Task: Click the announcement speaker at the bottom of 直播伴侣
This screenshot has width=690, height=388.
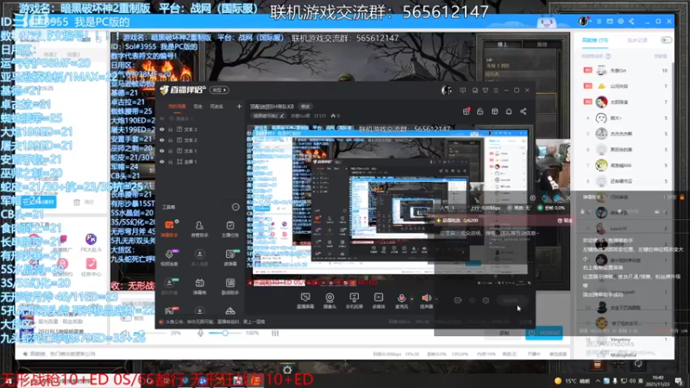Action: [x=161, y=322]
